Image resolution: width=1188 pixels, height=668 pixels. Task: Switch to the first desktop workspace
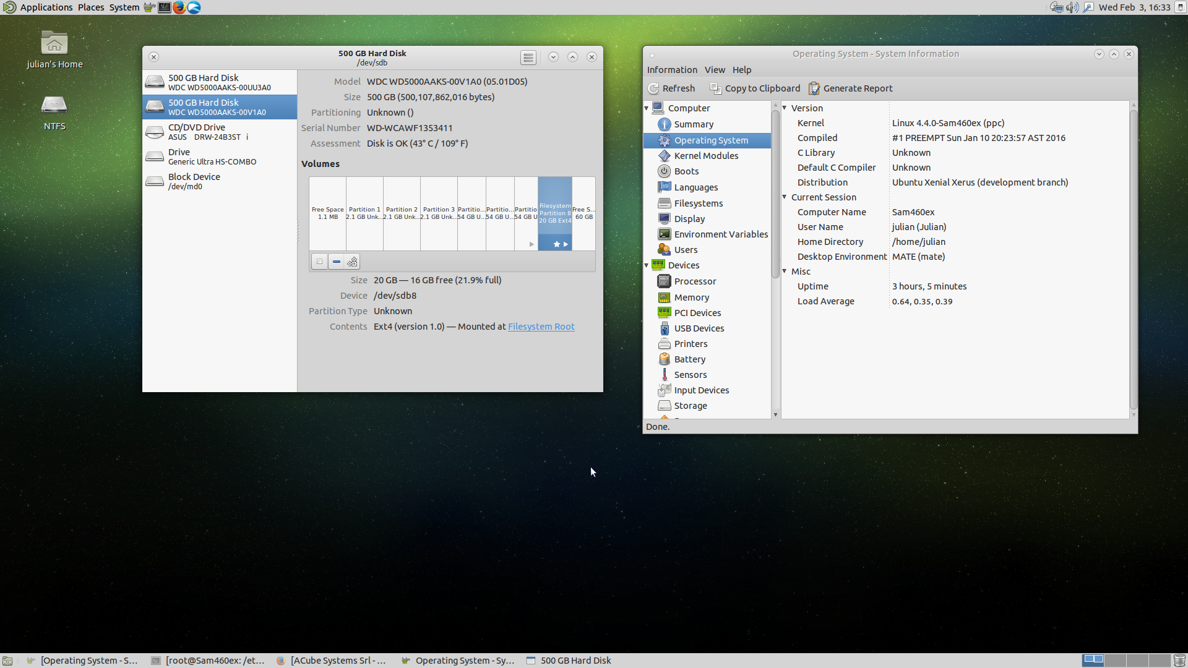point(1093,660)
